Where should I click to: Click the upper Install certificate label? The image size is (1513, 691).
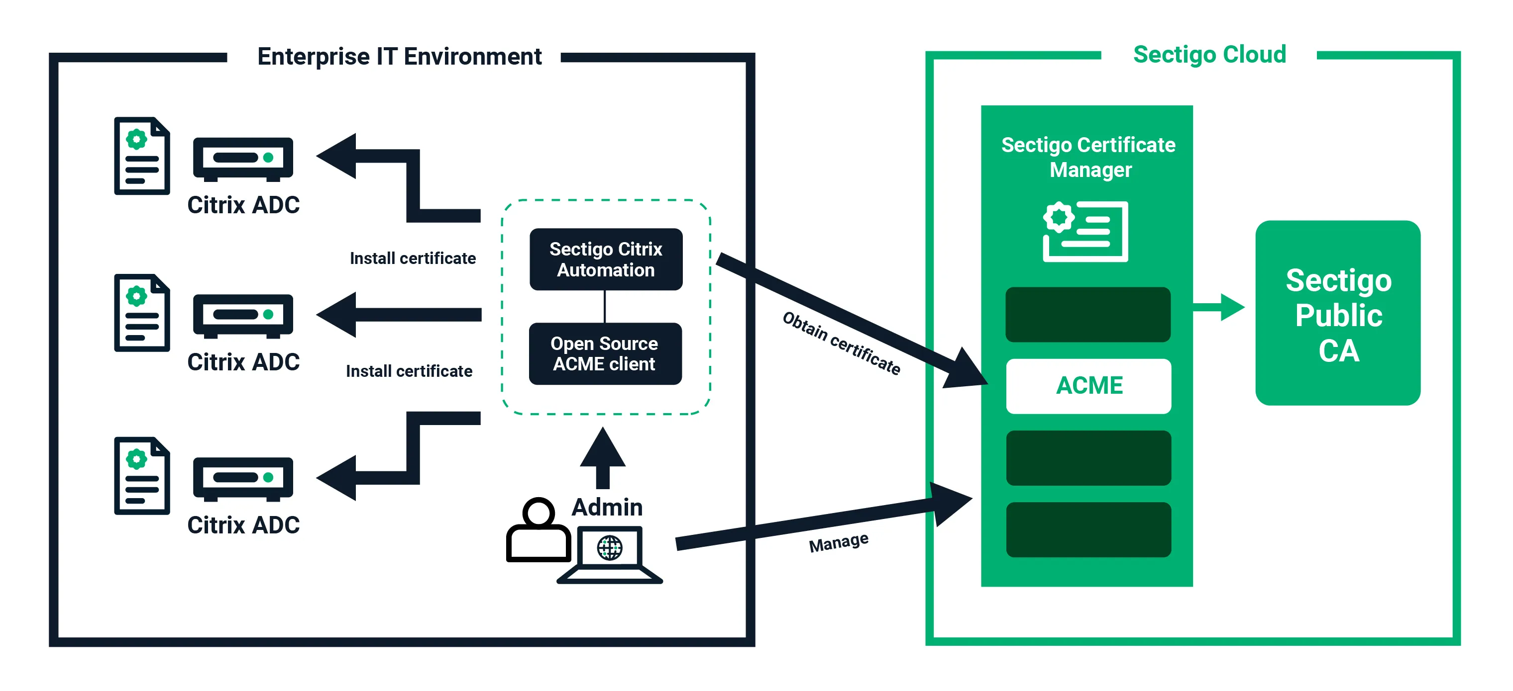tap(413, 259)
